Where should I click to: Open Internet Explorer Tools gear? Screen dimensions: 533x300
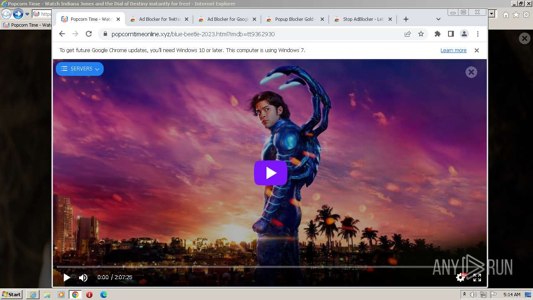(527, 15)
